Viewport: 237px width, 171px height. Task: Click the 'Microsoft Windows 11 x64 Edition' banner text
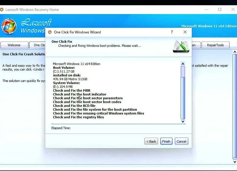pyautogui.click(x=209, y=26)
